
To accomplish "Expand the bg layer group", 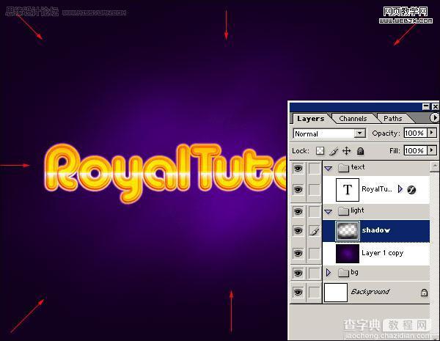I will coord(329,273).
